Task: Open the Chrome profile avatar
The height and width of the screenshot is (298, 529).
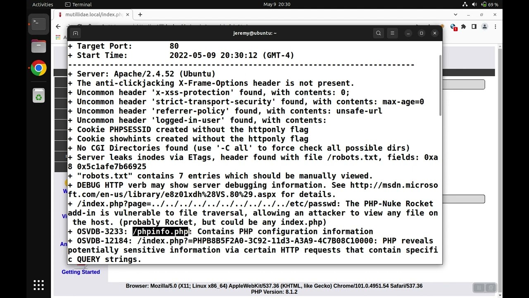Action: click(x=485, y=26)
